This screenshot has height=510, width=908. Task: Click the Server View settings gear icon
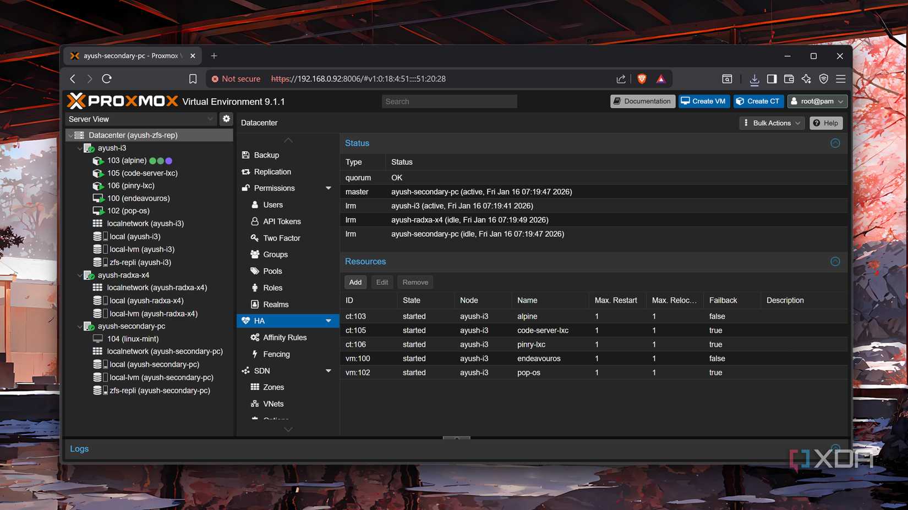click(226, 119)
